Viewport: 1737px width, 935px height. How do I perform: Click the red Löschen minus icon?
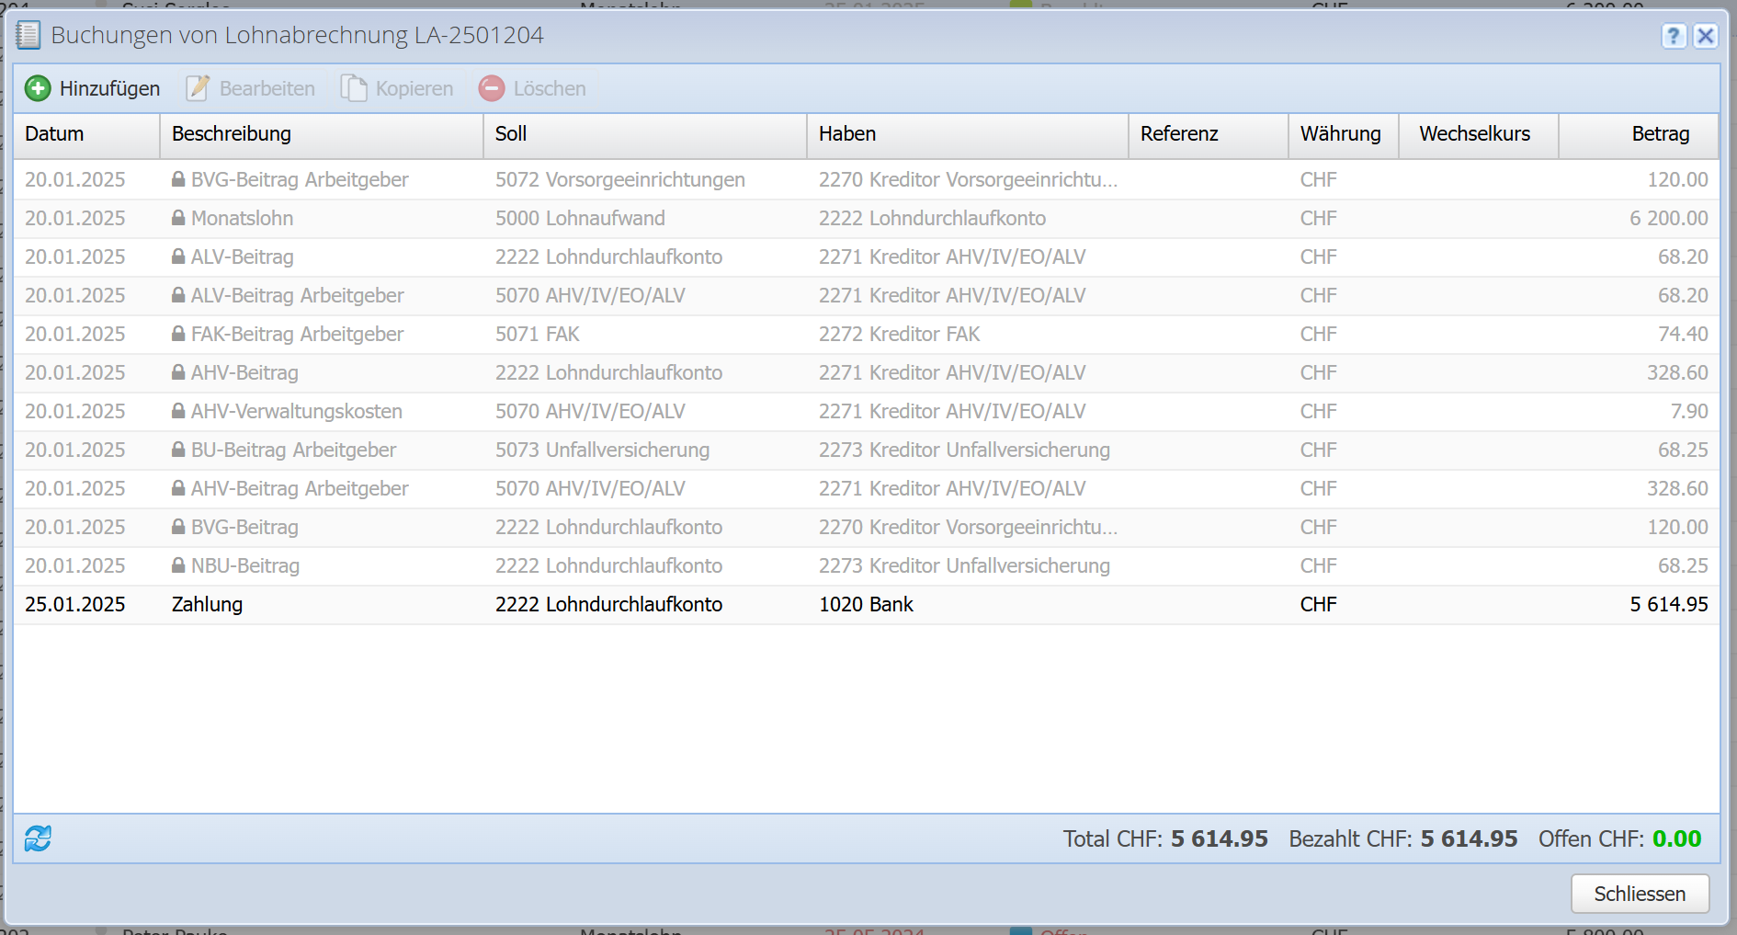pos(492,88)
